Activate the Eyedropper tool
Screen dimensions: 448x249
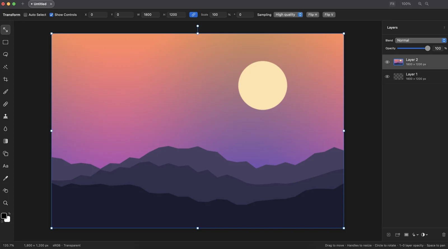tap(6, 178)
